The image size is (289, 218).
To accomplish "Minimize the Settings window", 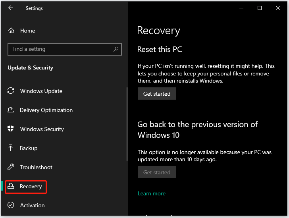I will pos(241,8).
